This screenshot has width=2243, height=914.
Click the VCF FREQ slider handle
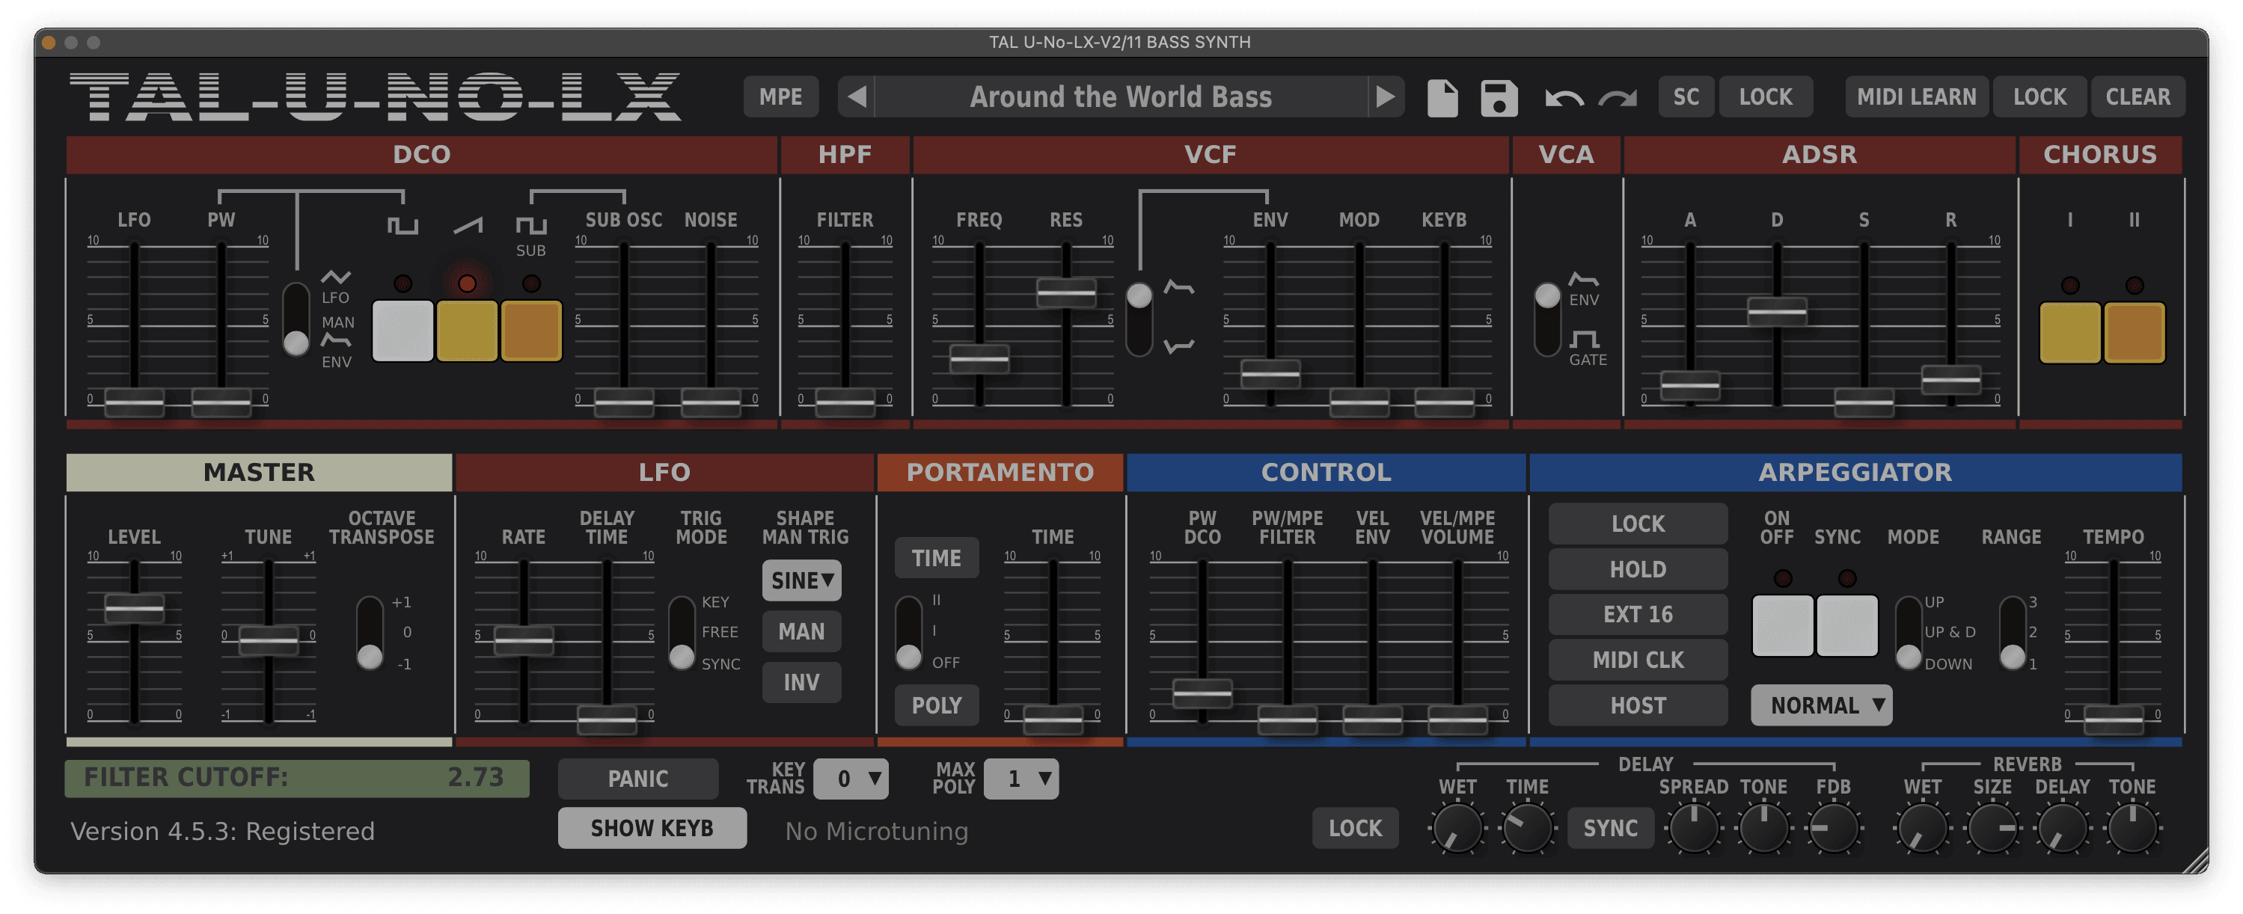(979, 358)
